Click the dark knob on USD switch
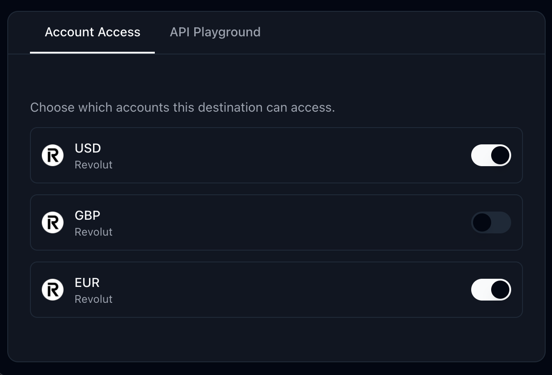Screen dimensions: 552x375 click(x=500, y=155)
